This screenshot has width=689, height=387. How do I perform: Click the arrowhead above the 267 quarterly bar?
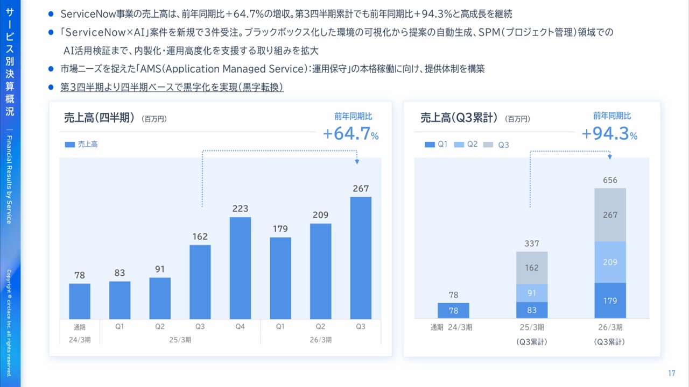[x=357, y=161]
